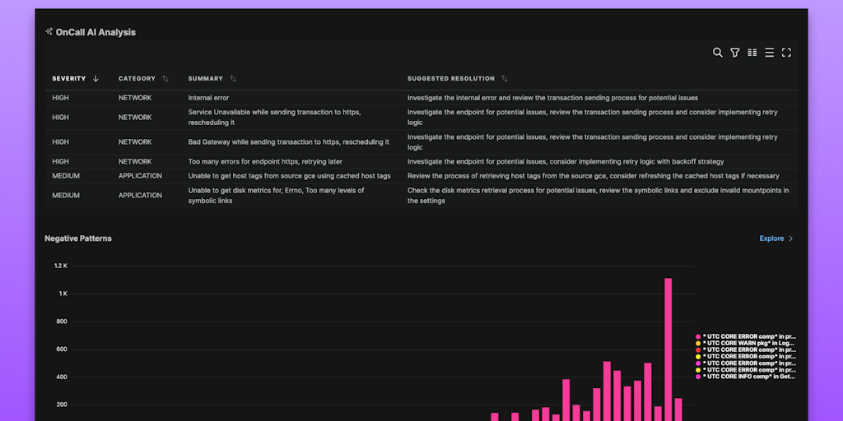This screenshot has width=843, height=421.
Task: Expand the table to fullscreen
Action: [x=786, y=53]
